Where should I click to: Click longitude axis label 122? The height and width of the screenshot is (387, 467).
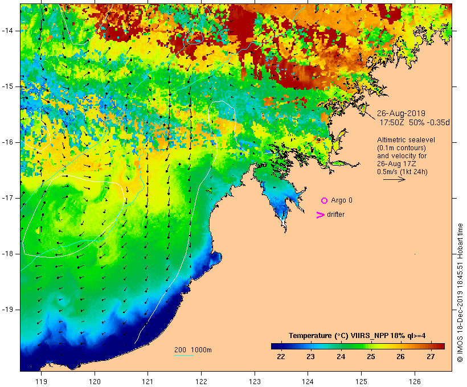tap(202, 382)
